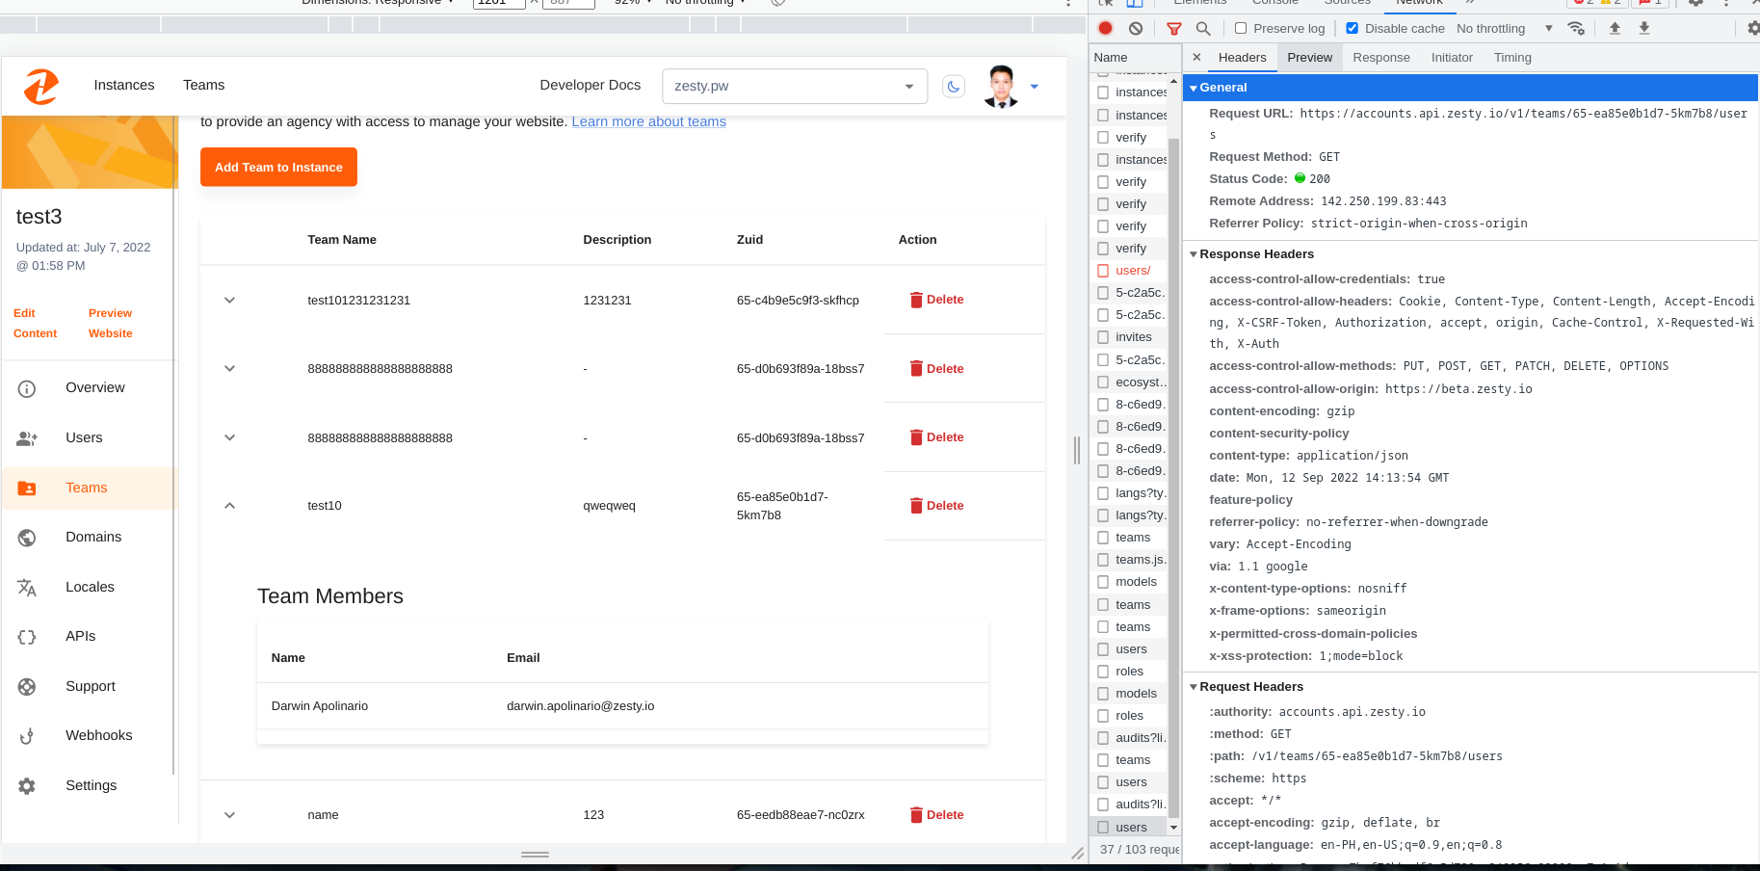Select the Webhooks section in the sidebar
The width and height of the screenshot is (1760, 871).
pos(97,735)
